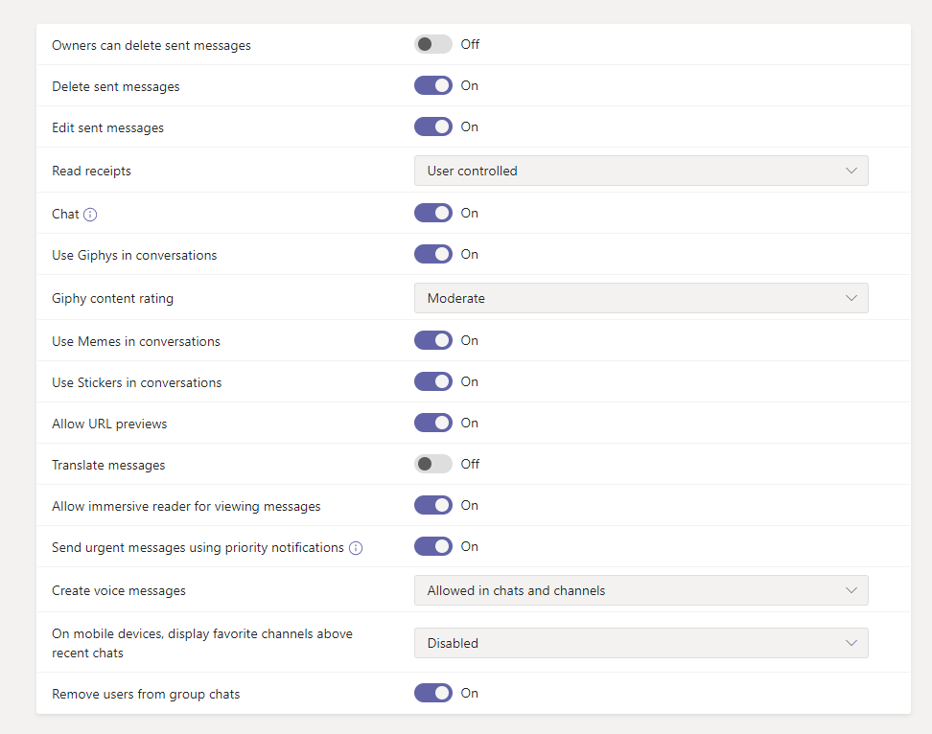
Task: Disable Use Stickers in conversations
Action: coord(433,381)
